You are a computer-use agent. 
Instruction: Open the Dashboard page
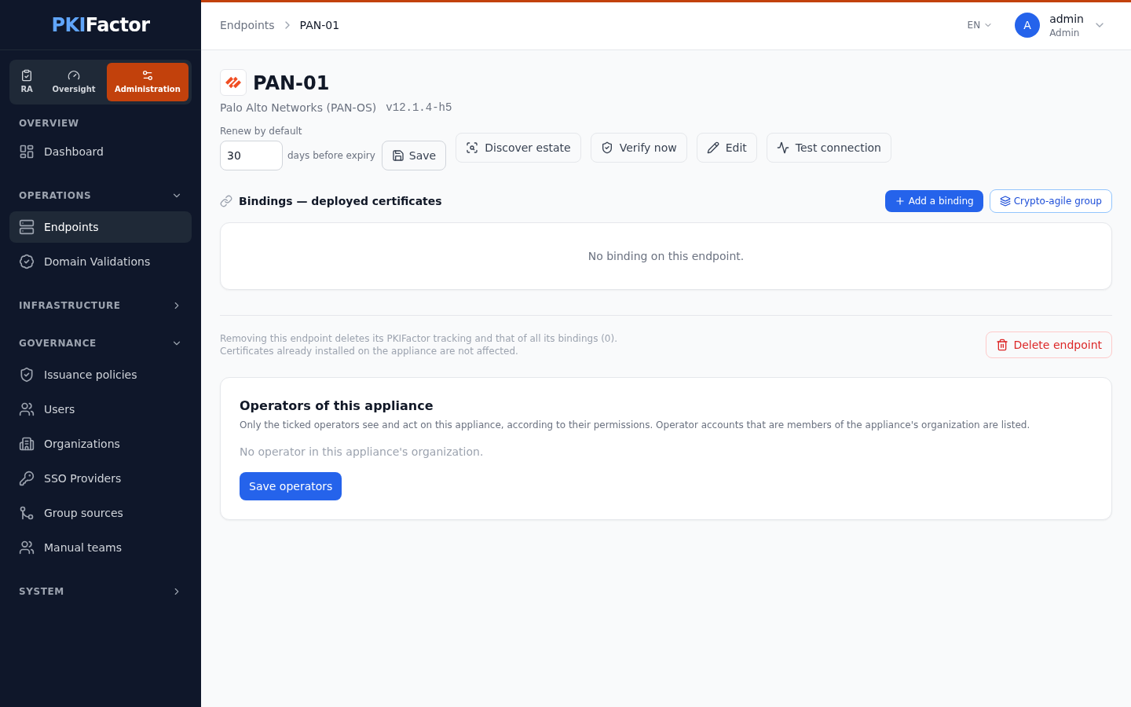coord(101,152)
